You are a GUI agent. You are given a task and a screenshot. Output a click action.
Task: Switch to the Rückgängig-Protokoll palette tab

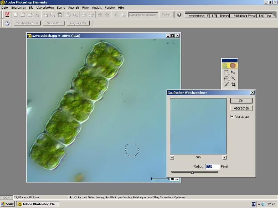[x=243, y=16]
